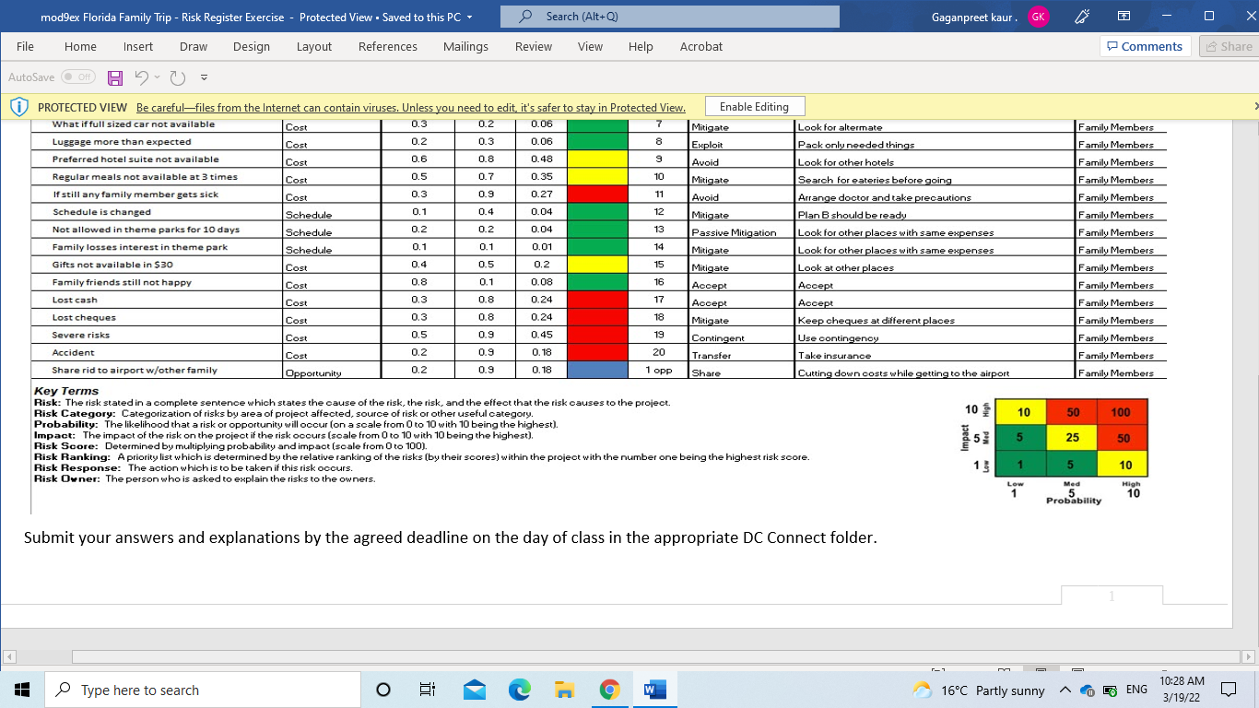Image resolution: width=1259 pixels, height=708 pixels.
Task: Click the Enable Editing button
Action: tap(755, 107)
